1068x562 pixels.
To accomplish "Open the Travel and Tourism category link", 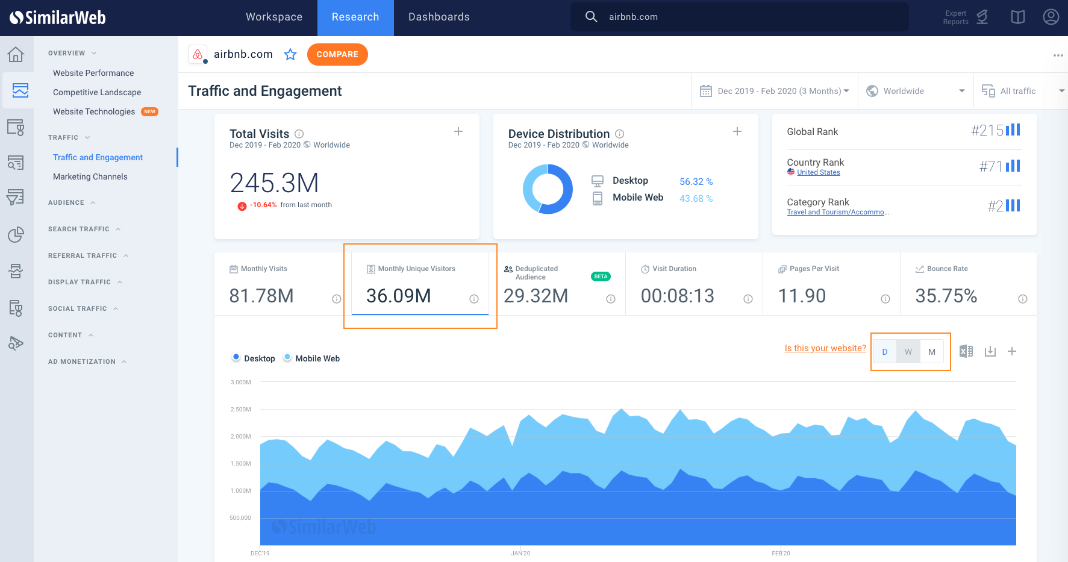I will (x=838, y=212).
